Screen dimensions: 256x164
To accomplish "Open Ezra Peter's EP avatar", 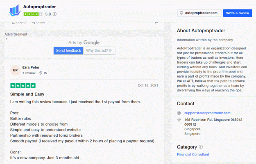I will tap(15, 70).
